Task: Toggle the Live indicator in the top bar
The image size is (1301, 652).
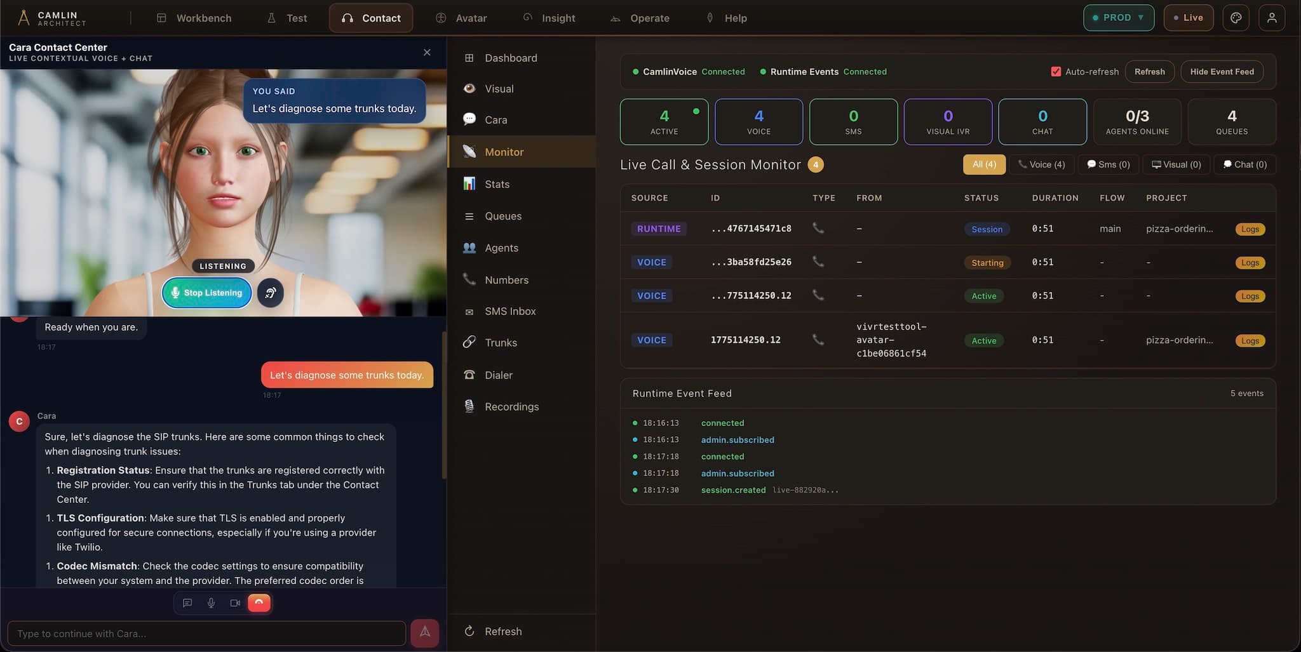Action: pos(1188,18)
